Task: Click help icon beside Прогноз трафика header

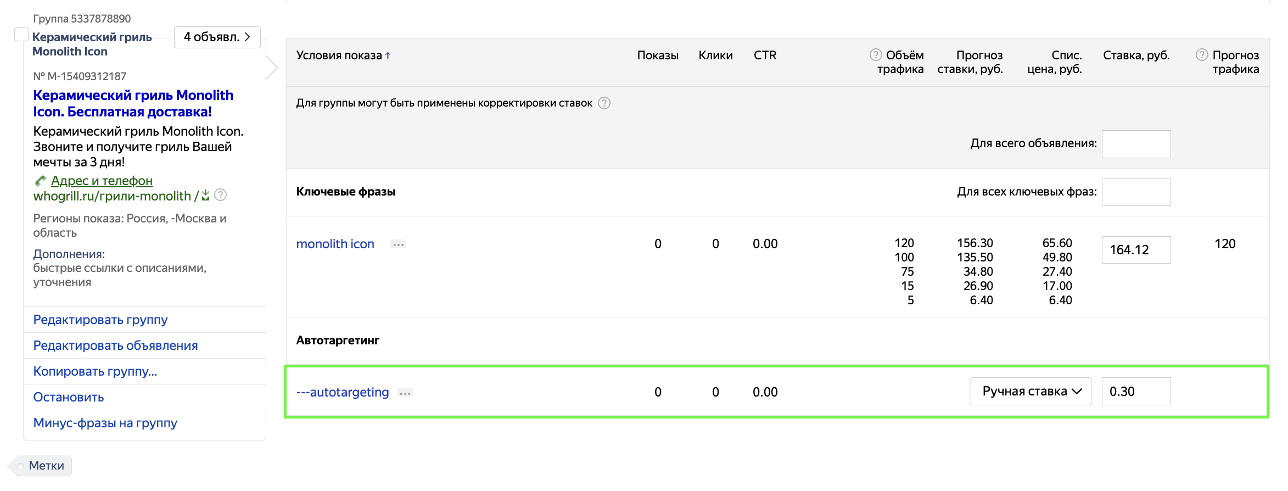Action: [x=1202, y=55]
